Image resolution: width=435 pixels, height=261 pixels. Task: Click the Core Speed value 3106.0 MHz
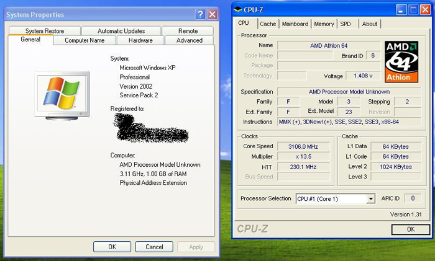[x=303, y=146]
